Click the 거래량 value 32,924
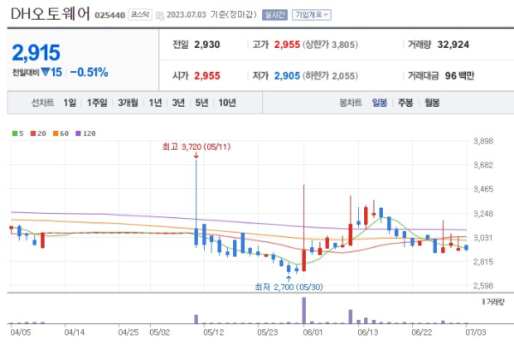This screenshot has width=514, height=349. point(453,44)
